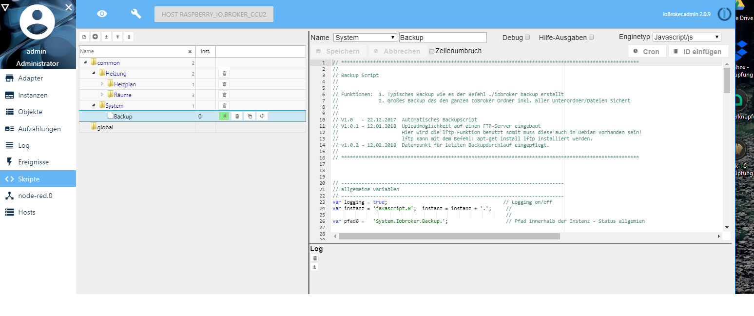Collapse all tree nodes with the toolbar icon
Screen dimensions: 754x316
(117, 37)
